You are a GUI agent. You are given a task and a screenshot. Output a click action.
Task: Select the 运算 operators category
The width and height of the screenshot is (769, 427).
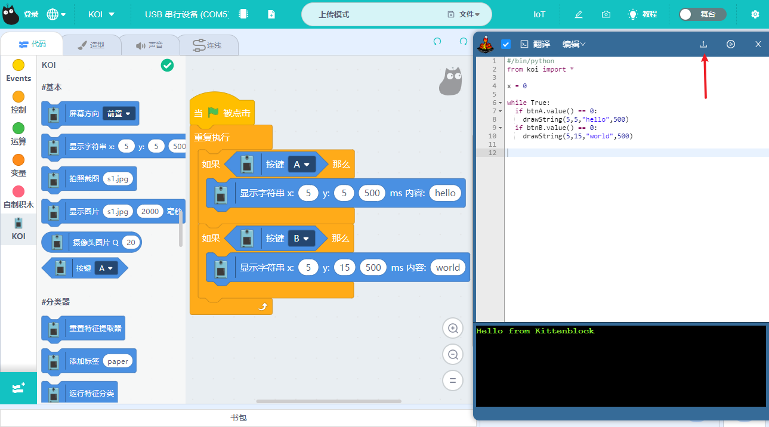pyautogui.click(x=18, y=134)
